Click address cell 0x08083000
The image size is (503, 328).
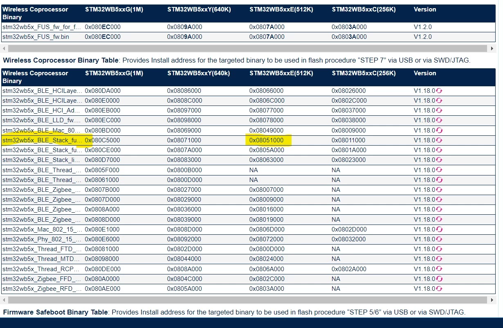click(x=184, y=160)
